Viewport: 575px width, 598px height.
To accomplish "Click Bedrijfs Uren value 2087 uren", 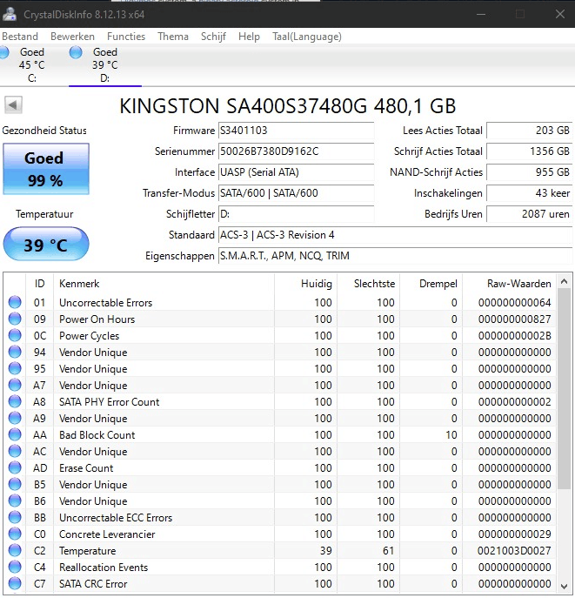I will [529, 214].
